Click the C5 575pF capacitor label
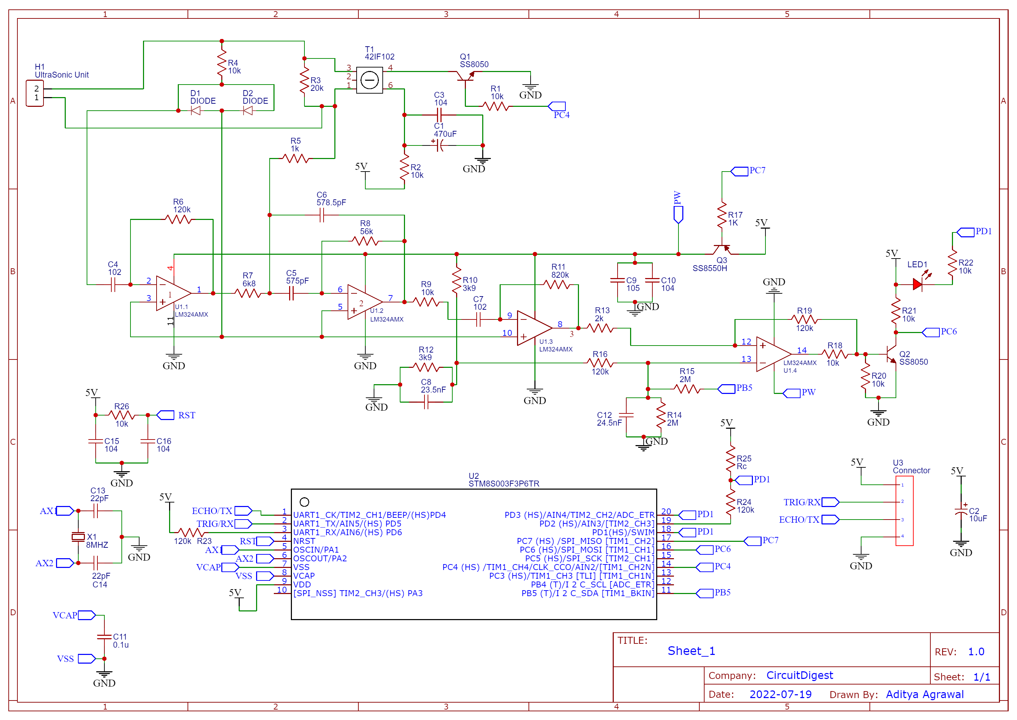 point(297,277)
